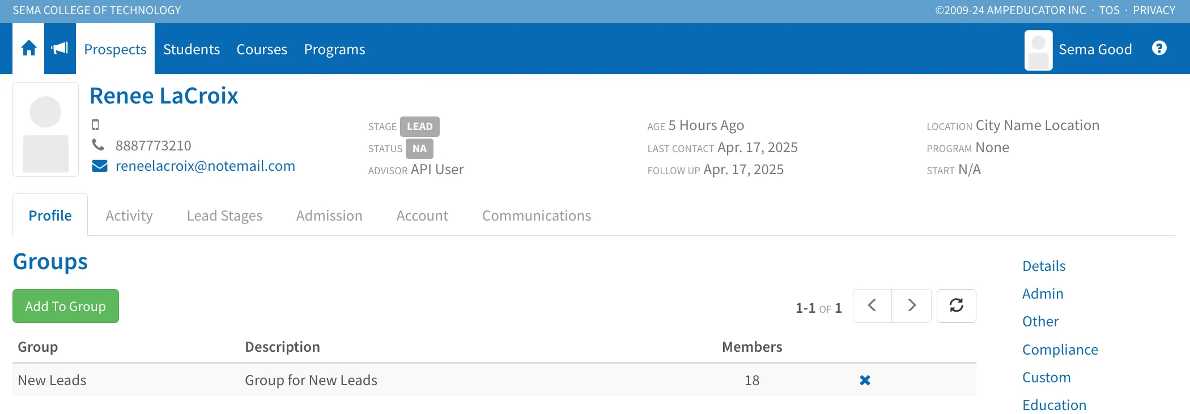
Task: Open the Renee LaCroix name link
Action: (164, 96)
